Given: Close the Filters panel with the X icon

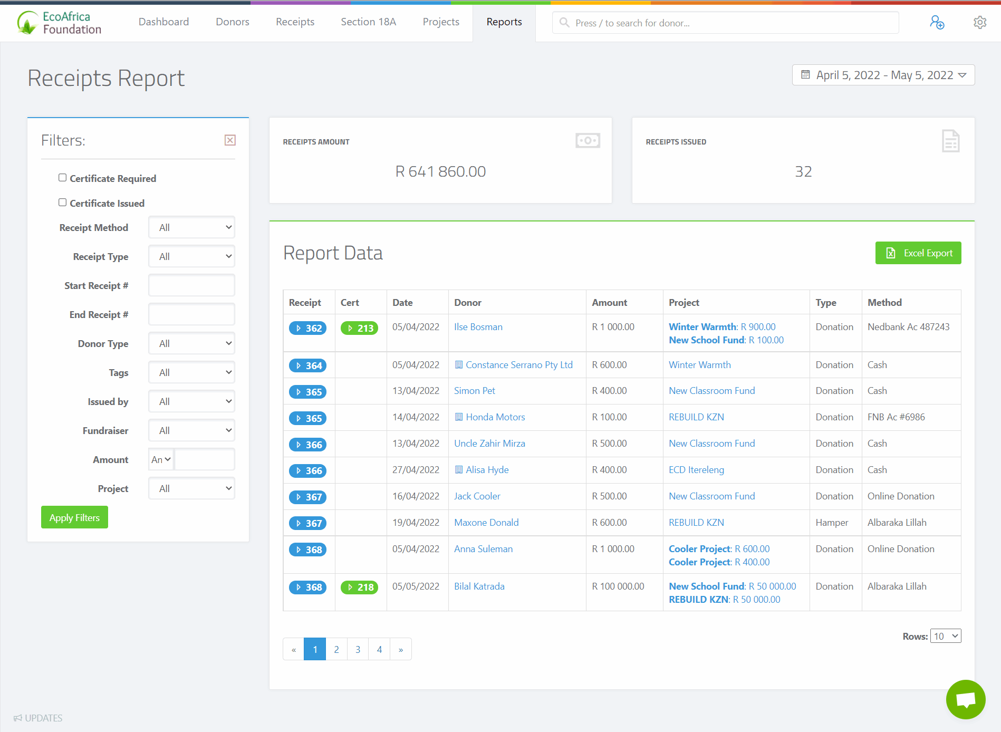Looking at the screenshot, I should pyautogui.click(x=230, y=140).
